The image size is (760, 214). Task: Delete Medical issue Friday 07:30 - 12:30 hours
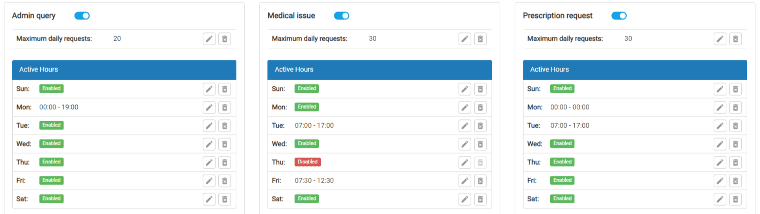[x=480, y=181]
